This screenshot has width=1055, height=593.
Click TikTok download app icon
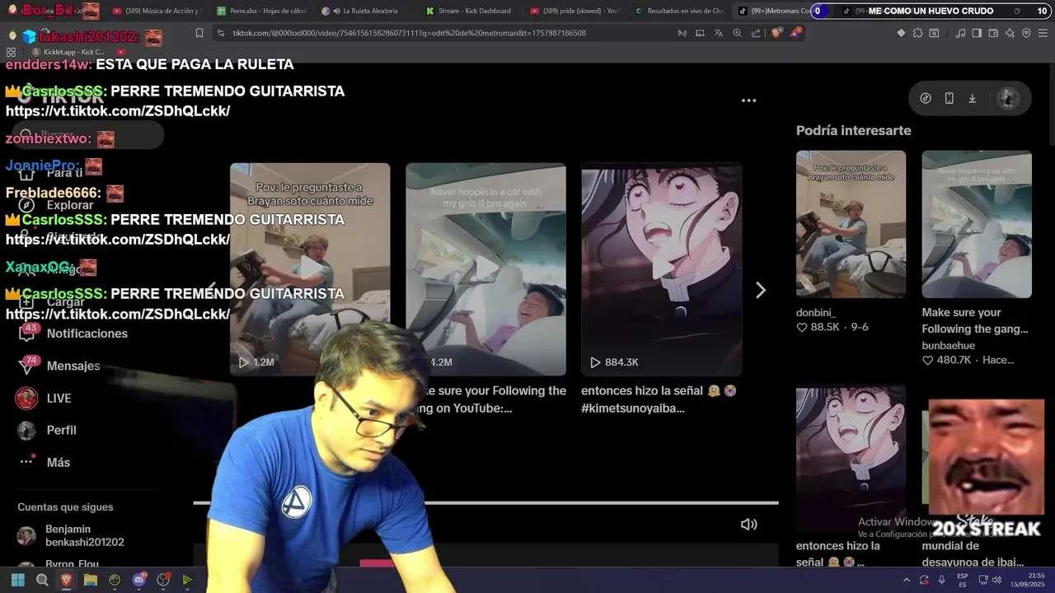coord(972,98)
